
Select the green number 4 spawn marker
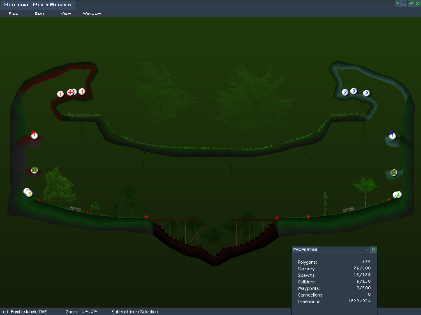[398, 194]
